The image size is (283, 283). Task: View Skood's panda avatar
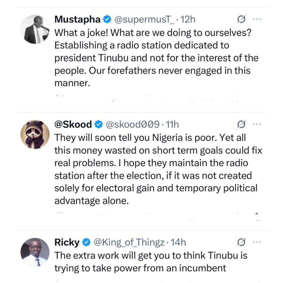(35, 135)
